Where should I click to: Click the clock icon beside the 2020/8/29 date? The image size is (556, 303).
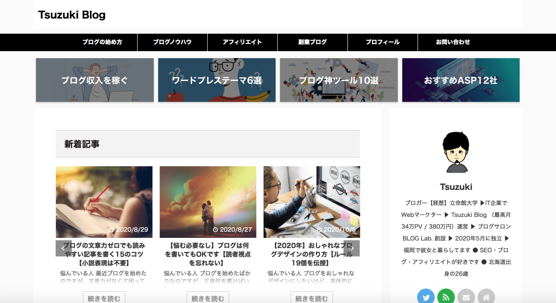112,230
